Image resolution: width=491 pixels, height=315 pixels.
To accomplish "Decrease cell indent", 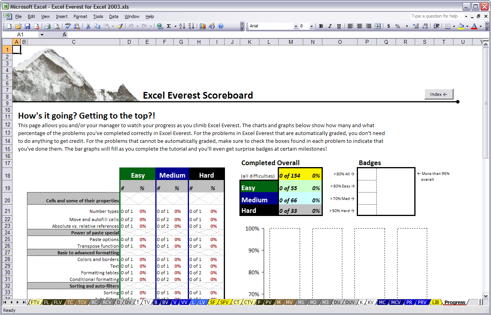I will point(436,26).
